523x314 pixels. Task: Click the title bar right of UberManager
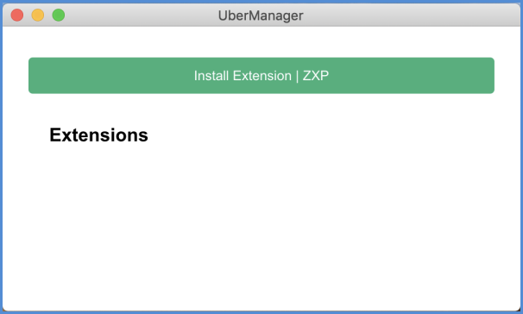[x=410, y=16]
